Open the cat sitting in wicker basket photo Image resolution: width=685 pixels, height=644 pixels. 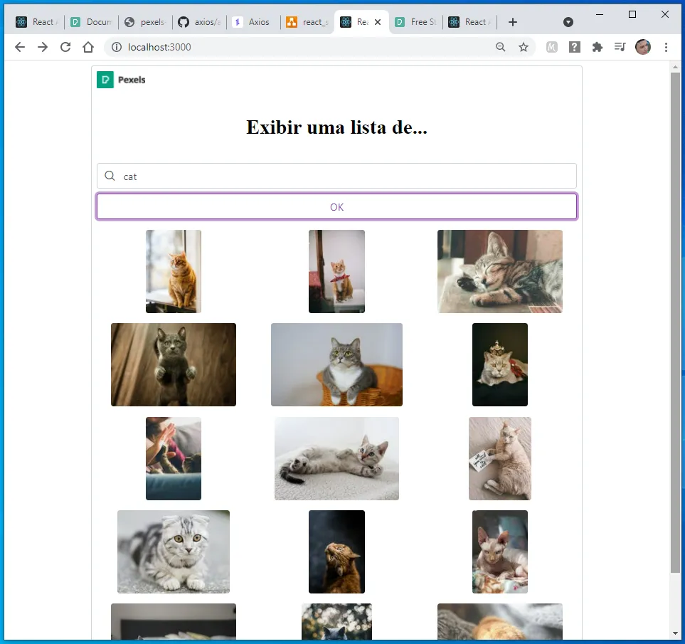[337, 365]
